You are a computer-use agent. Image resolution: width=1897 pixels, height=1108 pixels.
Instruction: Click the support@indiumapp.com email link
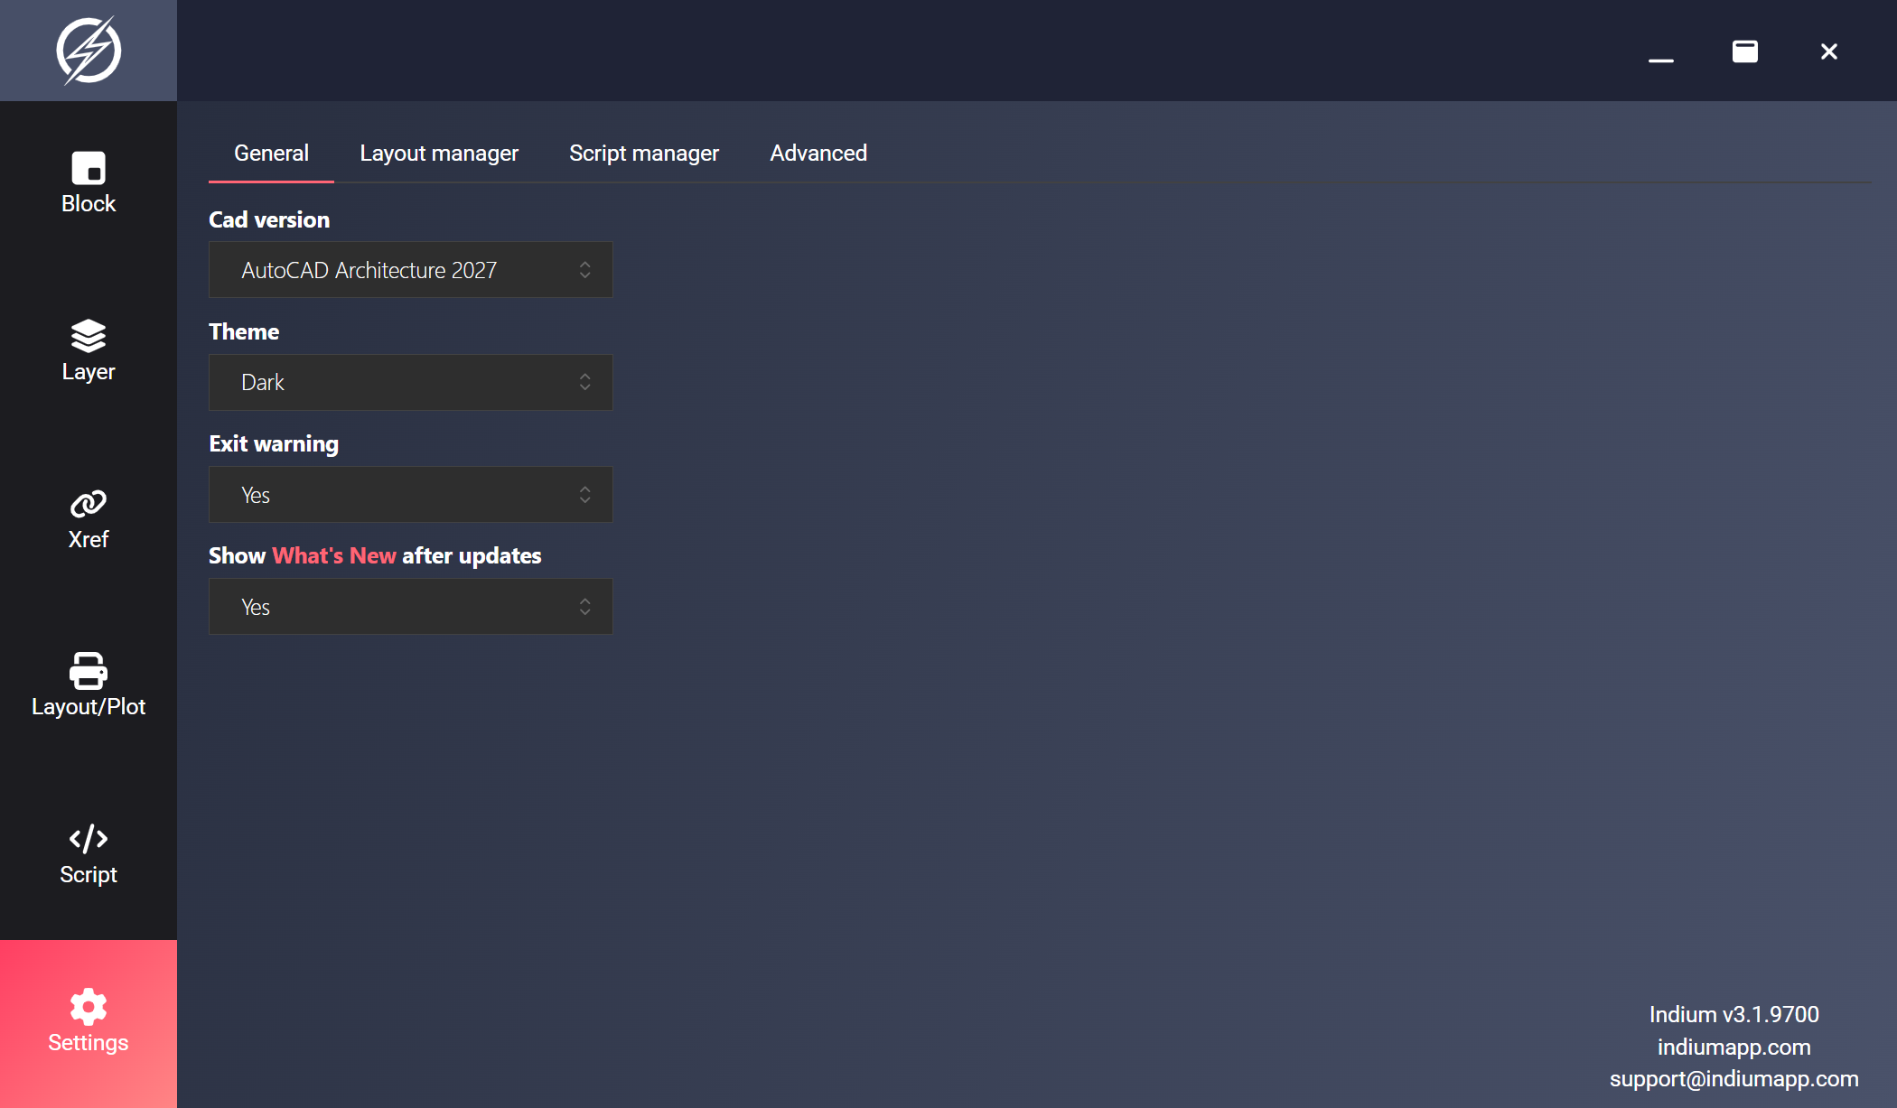[1733, 1079]
